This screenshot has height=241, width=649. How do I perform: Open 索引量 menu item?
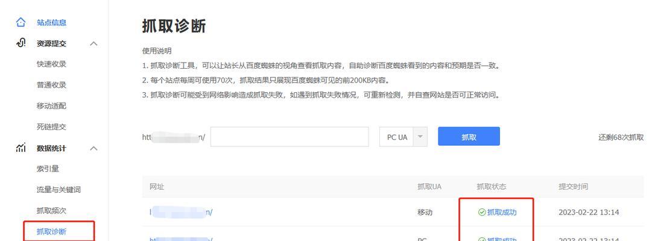tap(48, 169)
